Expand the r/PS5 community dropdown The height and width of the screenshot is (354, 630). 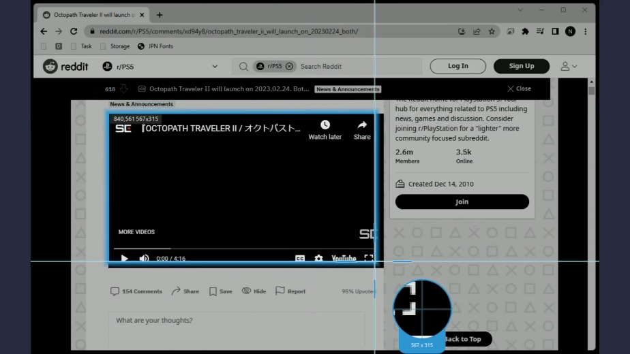click(x=215, y=67)
